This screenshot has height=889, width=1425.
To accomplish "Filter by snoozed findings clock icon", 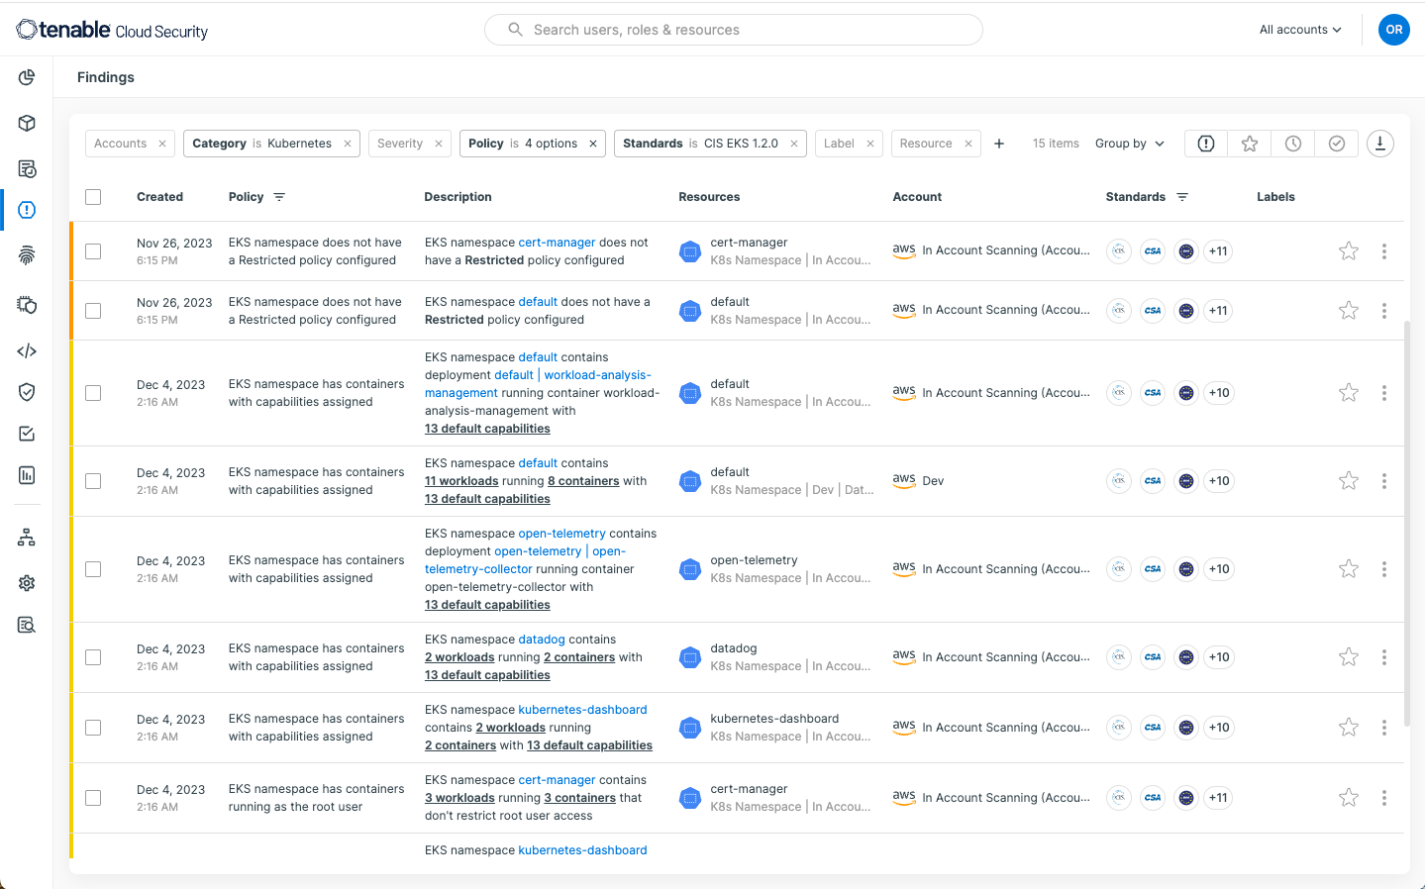I will click(x=1292, y=144).
